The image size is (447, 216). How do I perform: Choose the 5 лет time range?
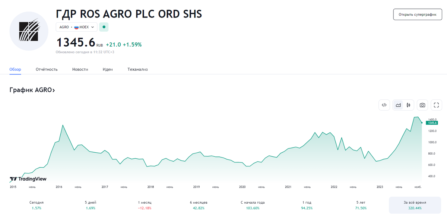tap(361, 205)
